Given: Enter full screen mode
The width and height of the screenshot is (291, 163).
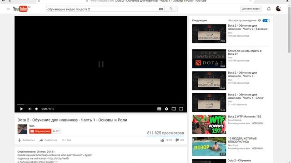Looking at the screenshot, I should click(x=181, y=109).
